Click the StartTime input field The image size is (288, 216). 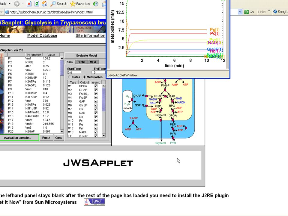[x=74, y=72]
